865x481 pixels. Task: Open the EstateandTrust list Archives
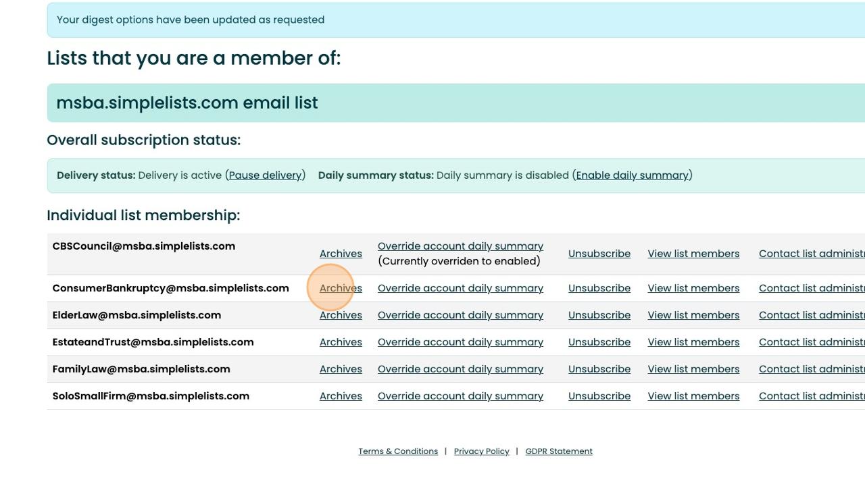(x=341, y=342)
